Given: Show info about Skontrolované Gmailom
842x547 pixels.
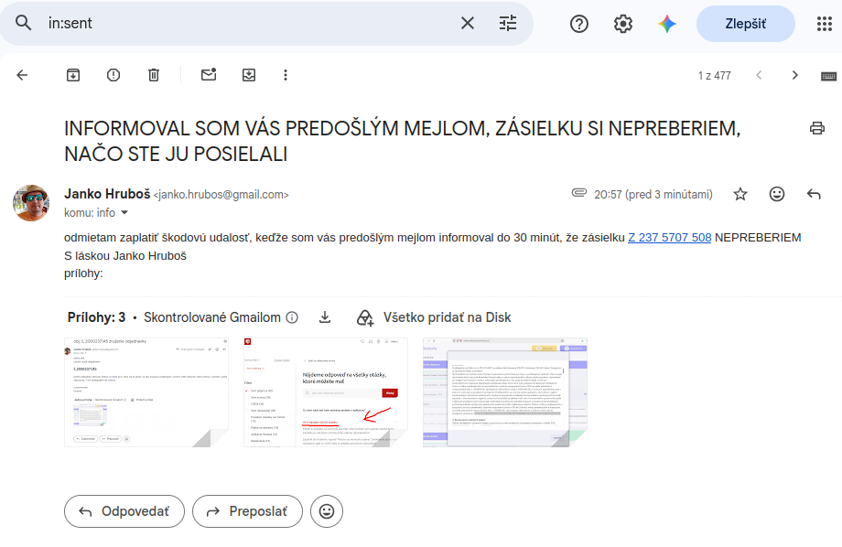Looking at the screenshot, I should (x=292, y=317).
